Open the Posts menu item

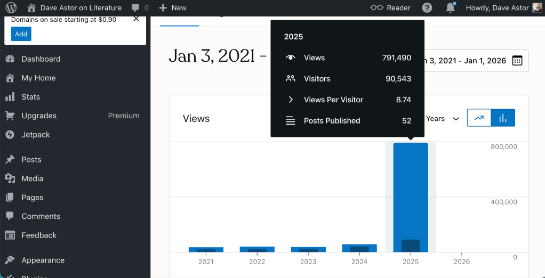point(31,160)
